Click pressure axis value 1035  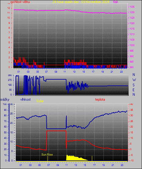[x=132, y=7]
